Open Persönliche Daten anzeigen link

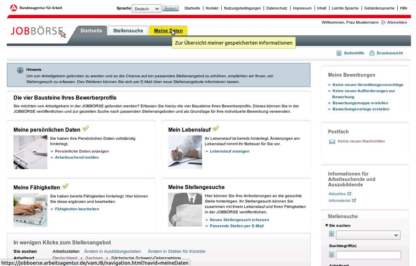(82, 151)
